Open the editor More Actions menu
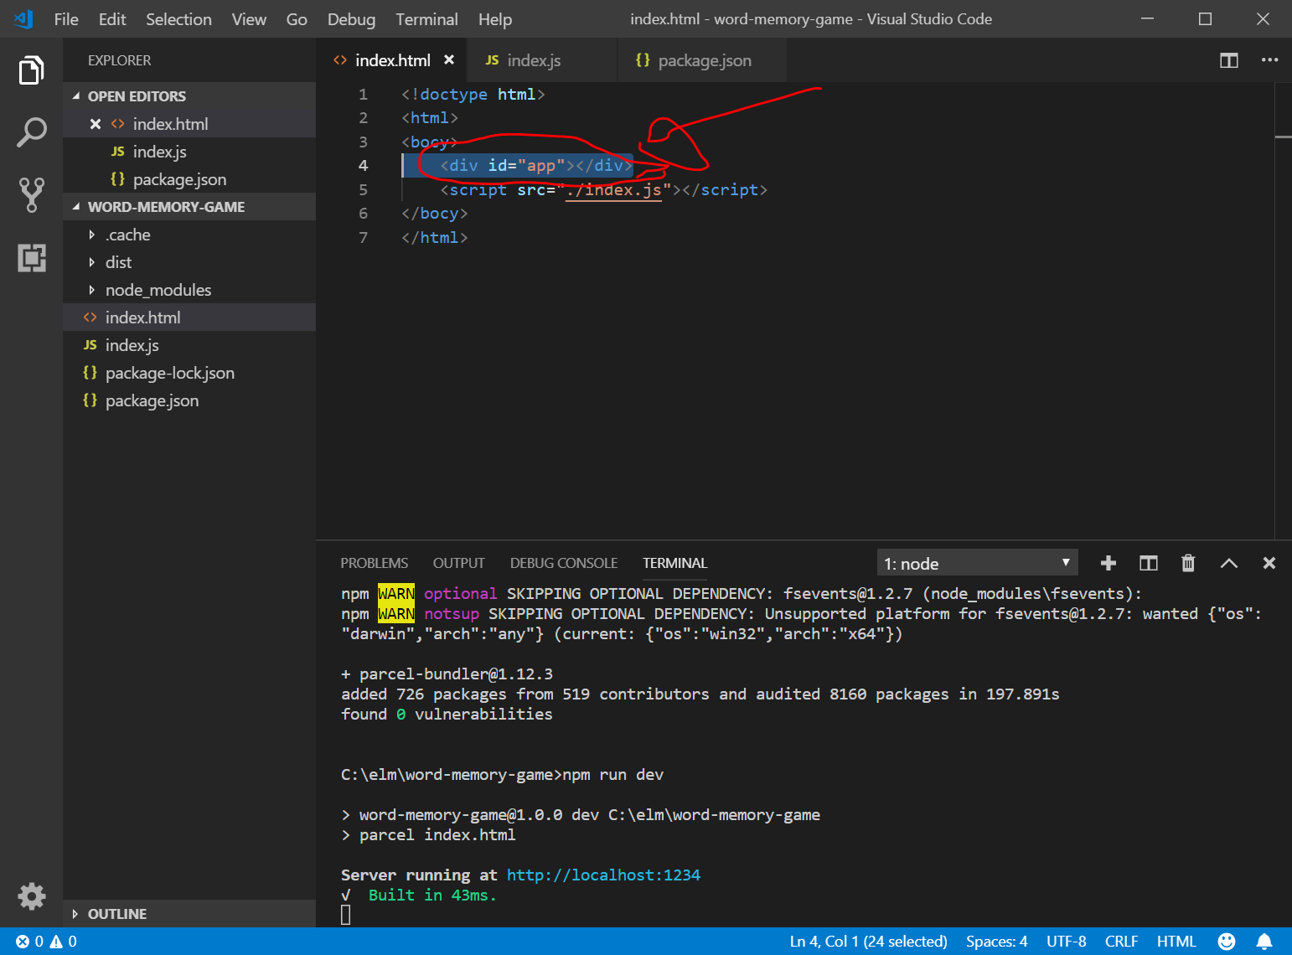This screenshot has width=1292, height=955. pos(1269,60)
